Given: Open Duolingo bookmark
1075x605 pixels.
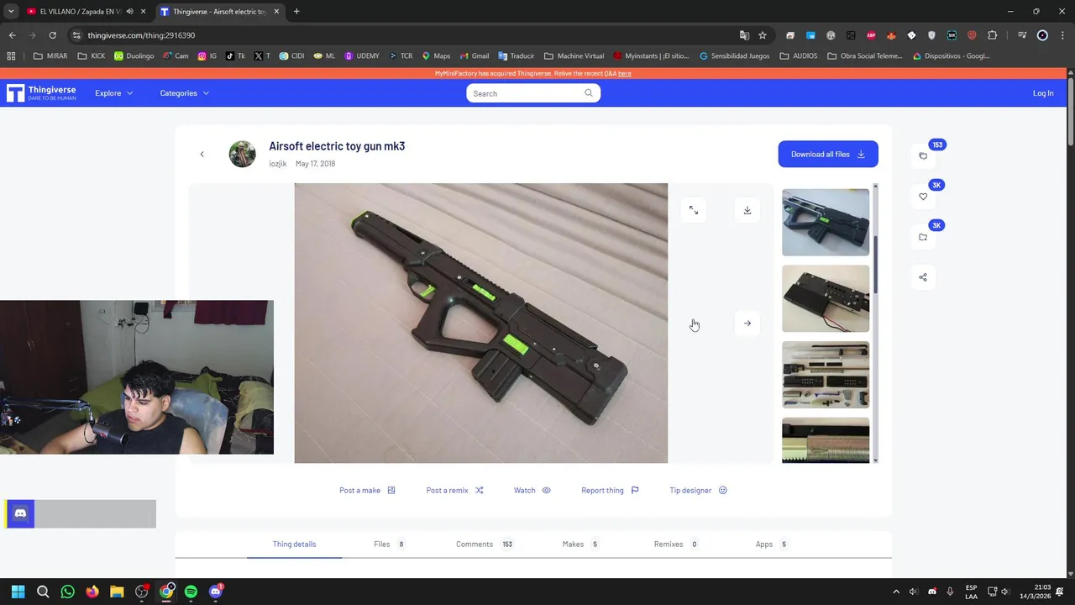Looking at the screenshot, I should point(134,56).
